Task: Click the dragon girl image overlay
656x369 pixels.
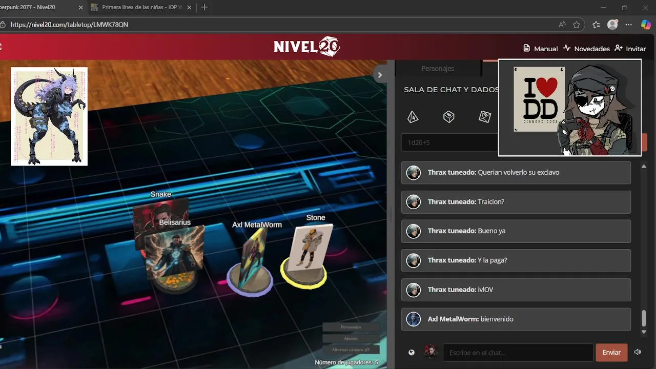Action: coord(49,116)
